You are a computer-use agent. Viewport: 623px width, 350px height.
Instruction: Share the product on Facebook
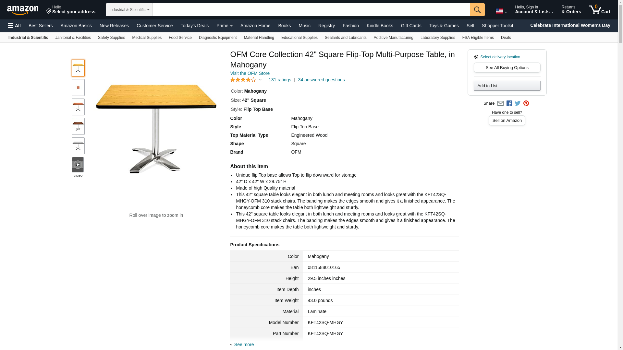tap(509, 103)
